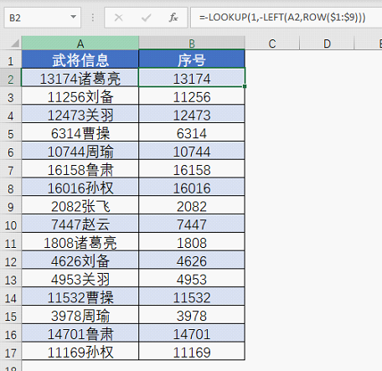Select cell 1808诸葛亮
Viewport: 382px width, 371px height.
click(x=80, y=242)
